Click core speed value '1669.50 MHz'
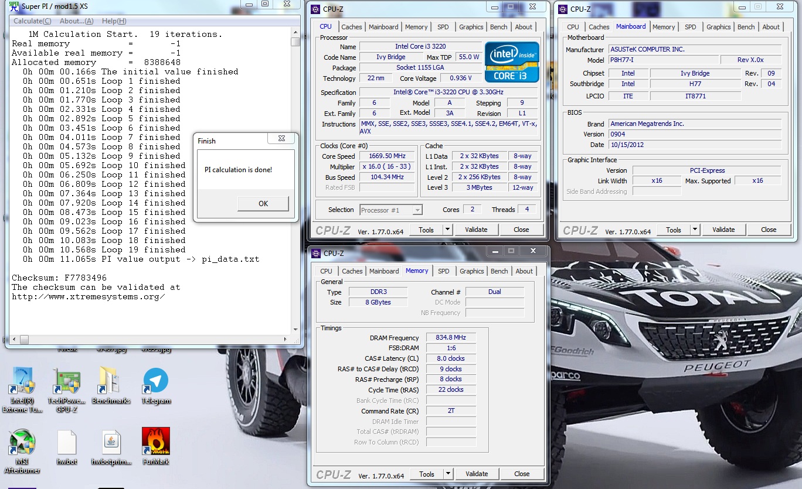 click(388, 156)
